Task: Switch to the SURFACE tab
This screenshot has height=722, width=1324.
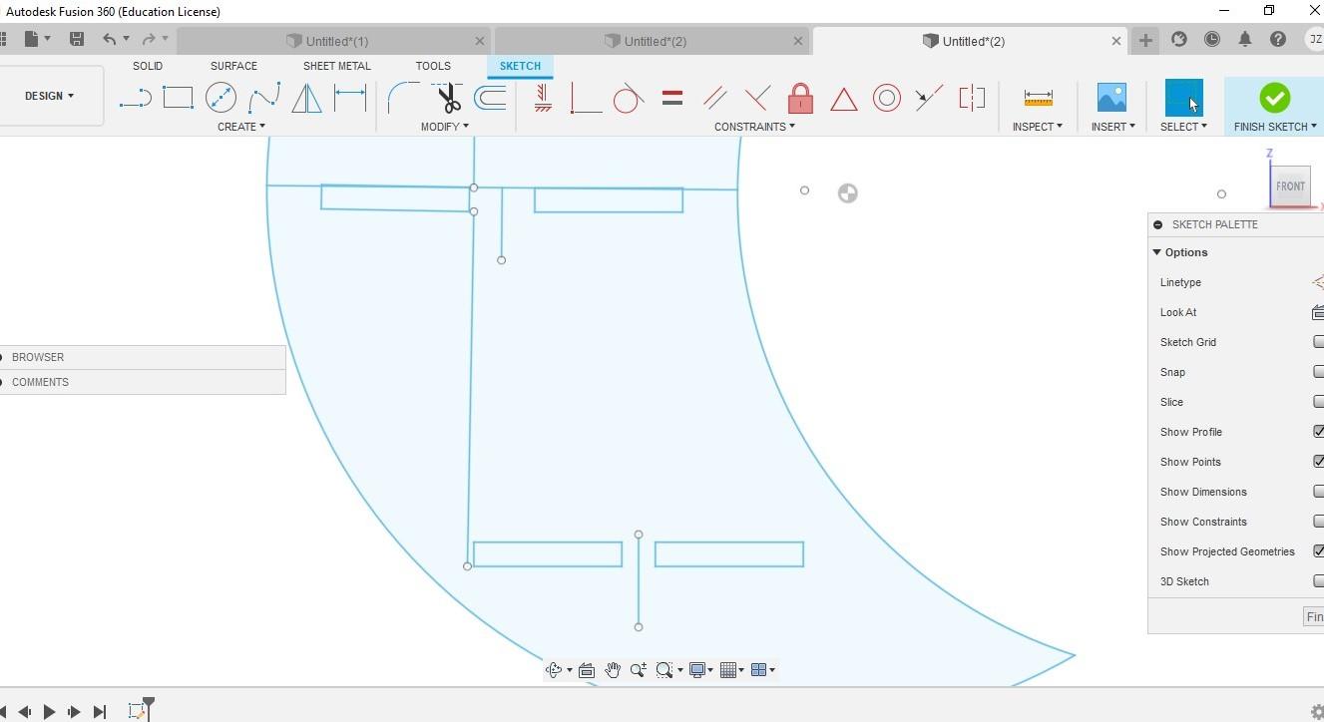Action: 233,66
